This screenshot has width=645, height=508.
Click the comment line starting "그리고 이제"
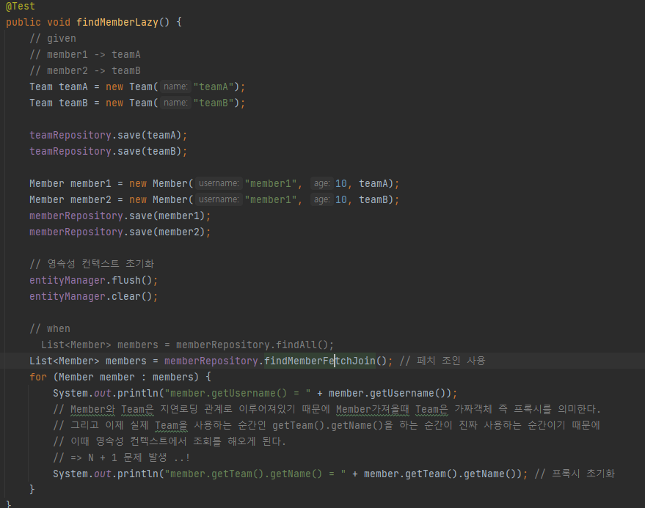coord(327,425)
